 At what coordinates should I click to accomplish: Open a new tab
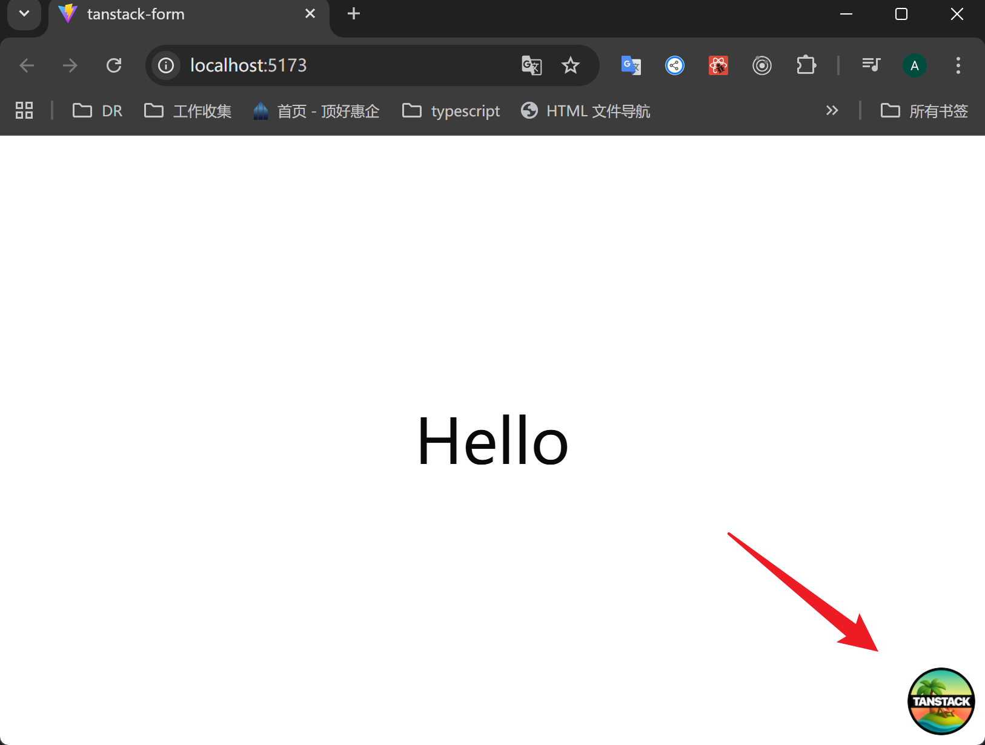point(354,14)
